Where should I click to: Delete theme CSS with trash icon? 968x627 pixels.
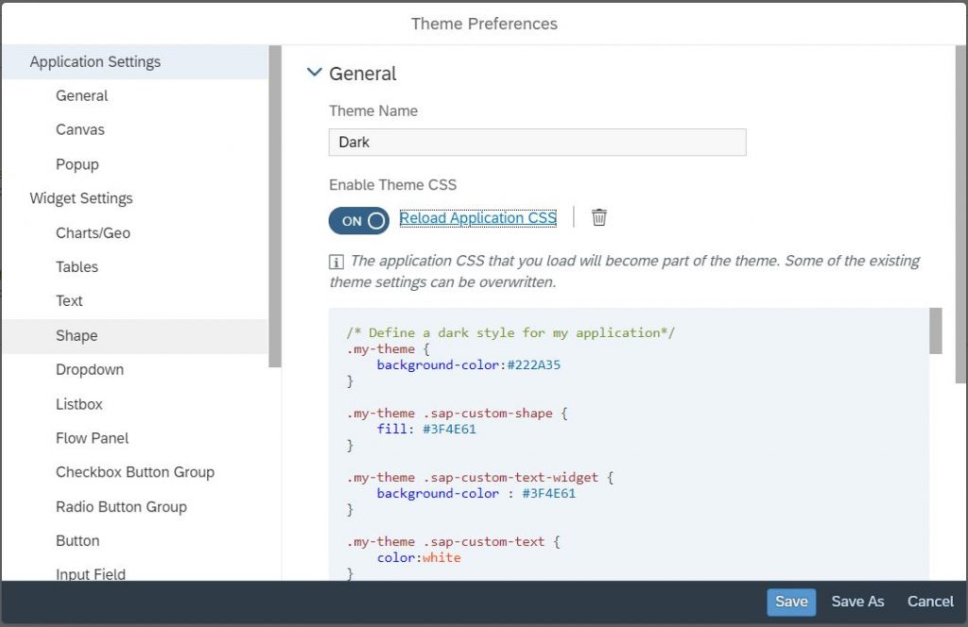point(598,217)
